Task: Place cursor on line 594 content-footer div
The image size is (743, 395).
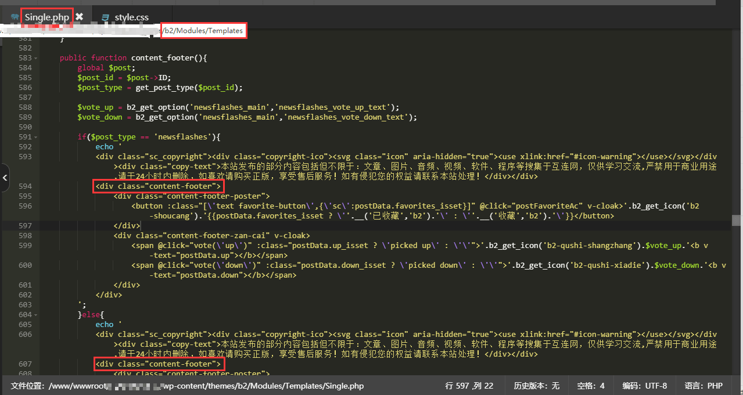Action: pyautogui.click(x=158, y=186)
